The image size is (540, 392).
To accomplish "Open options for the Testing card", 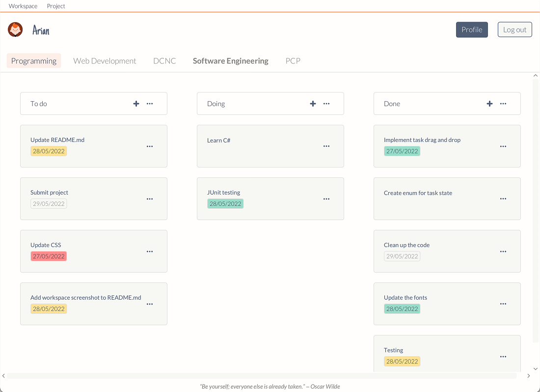I will click(x=503, y=356).
